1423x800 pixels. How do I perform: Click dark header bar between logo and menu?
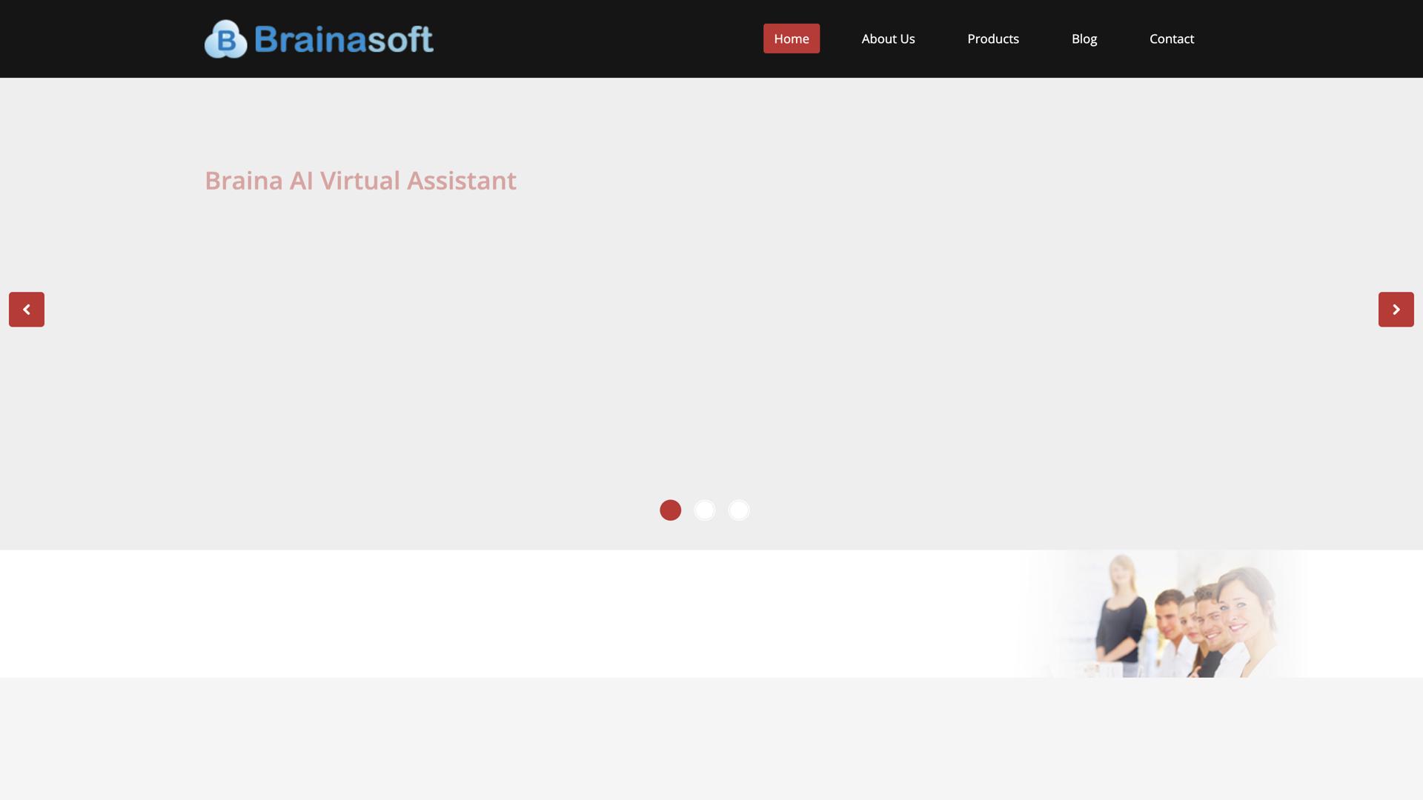pos(593,39)
